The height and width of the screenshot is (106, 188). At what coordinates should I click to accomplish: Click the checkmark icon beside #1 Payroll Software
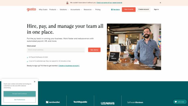tap(28, 57)
